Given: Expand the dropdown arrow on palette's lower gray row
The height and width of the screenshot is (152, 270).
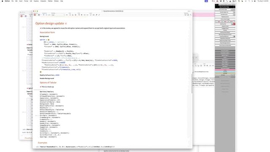Looking at the screenshot, I should [x=232, y=75].
